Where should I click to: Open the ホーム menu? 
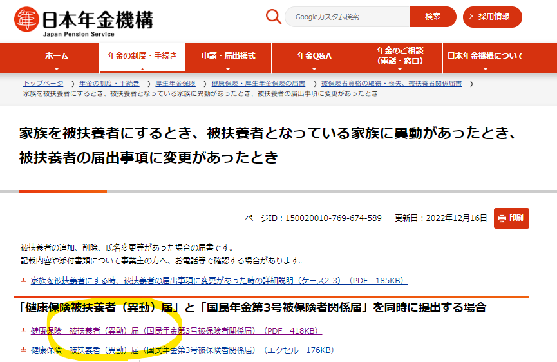57,58
